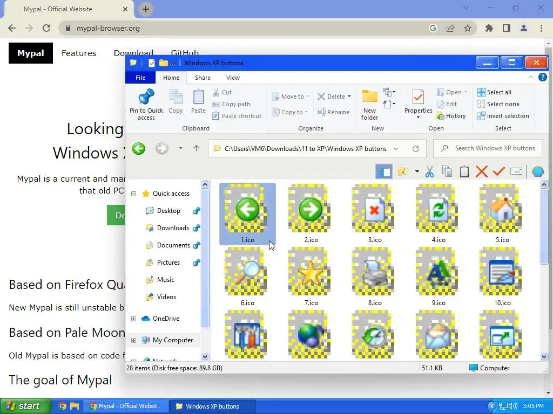The height and width of the screenshot is (414, 553).
Task: Collapse the Quick access tree node
Action: click(x=134, y=194)
